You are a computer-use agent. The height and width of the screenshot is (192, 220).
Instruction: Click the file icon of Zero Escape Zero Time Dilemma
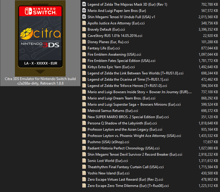tap(84, 186)
